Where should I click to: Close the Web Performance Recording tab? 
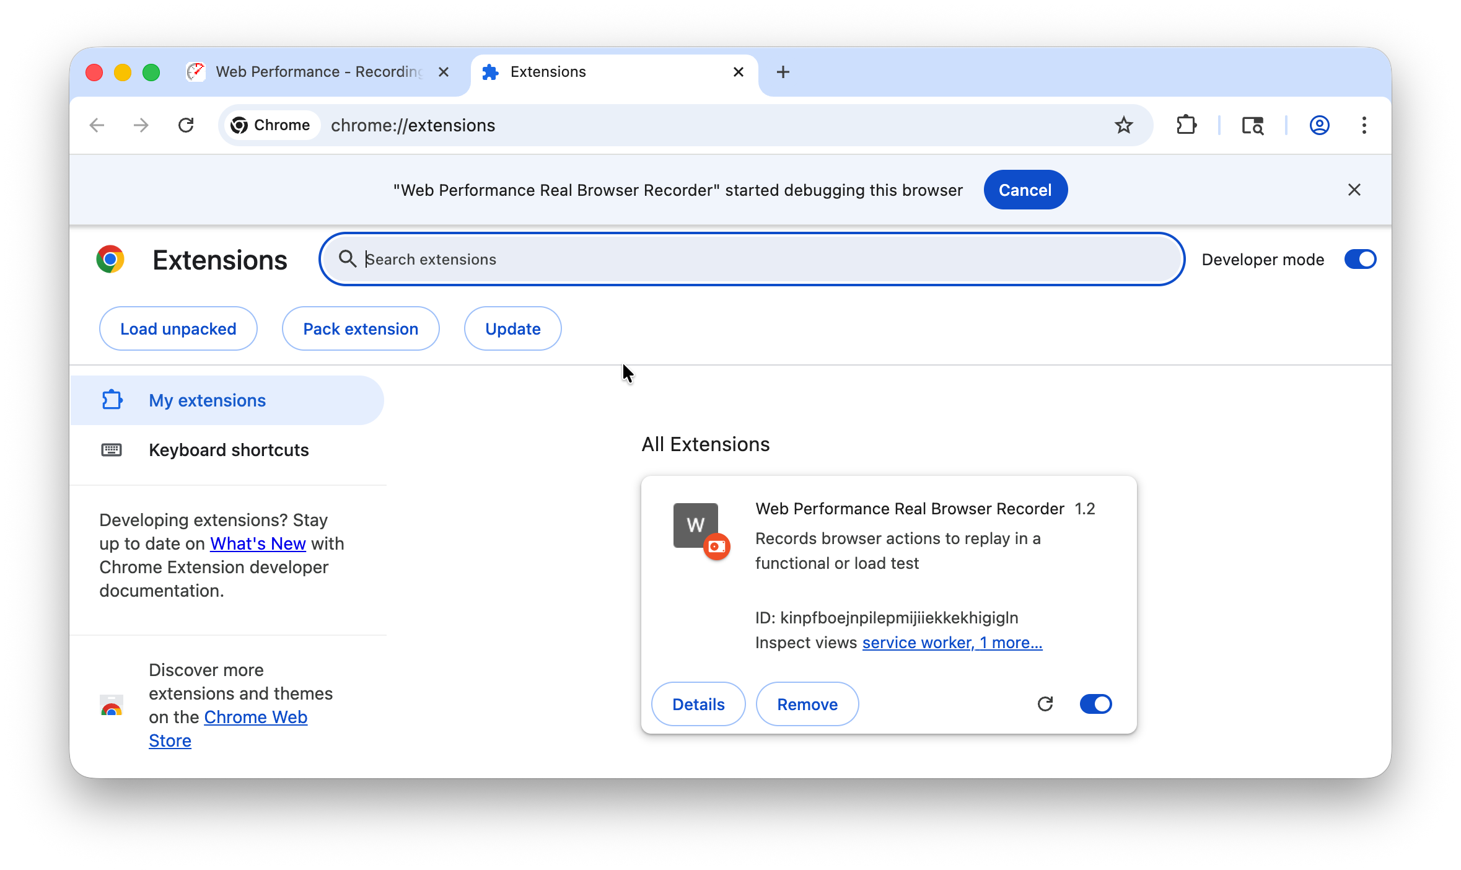(x=443, y=72)
